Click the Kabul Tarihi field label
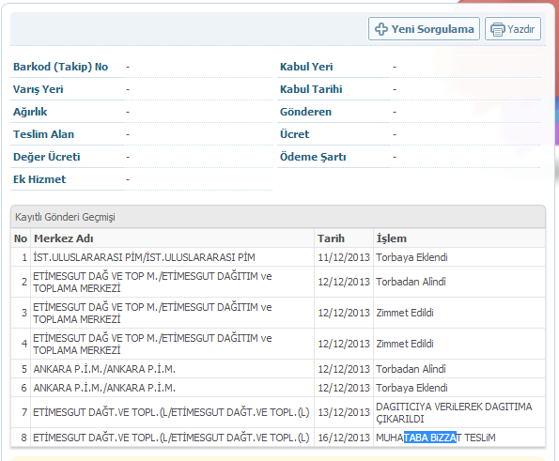The height and width of the screenshot is (461, 559). coord(311,89)
